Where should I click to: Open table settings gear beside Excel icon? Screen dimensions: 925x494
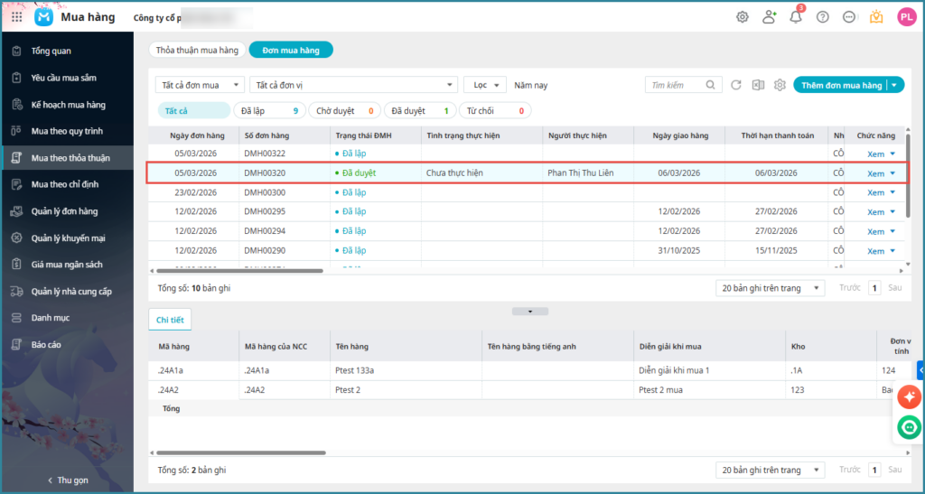pos(780,85)
